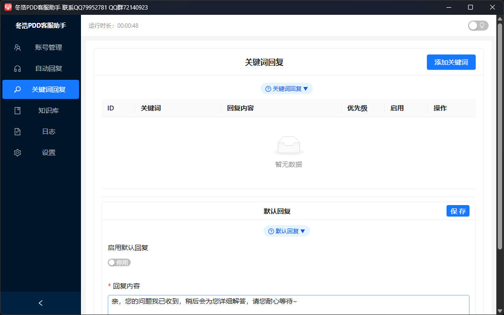Image resolution: width=504 pixels, height=315 pixels.
Task: Collapse sidebar with the left arrow
Action: point(41,303)
